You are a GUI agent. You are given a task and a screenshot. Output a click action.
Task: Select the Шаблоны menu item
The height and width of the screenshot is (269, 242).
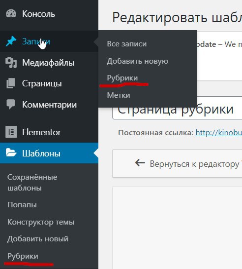[49, 153]
